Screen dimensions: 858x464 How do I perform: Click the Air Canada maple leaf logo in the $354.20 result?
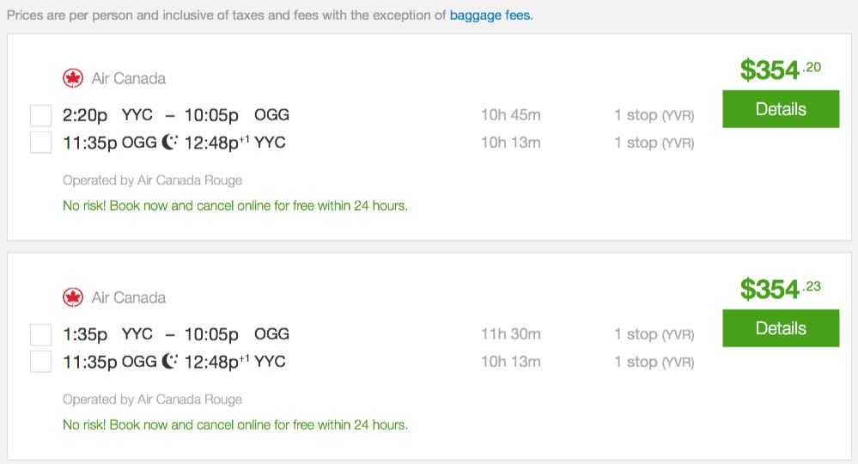73,78
